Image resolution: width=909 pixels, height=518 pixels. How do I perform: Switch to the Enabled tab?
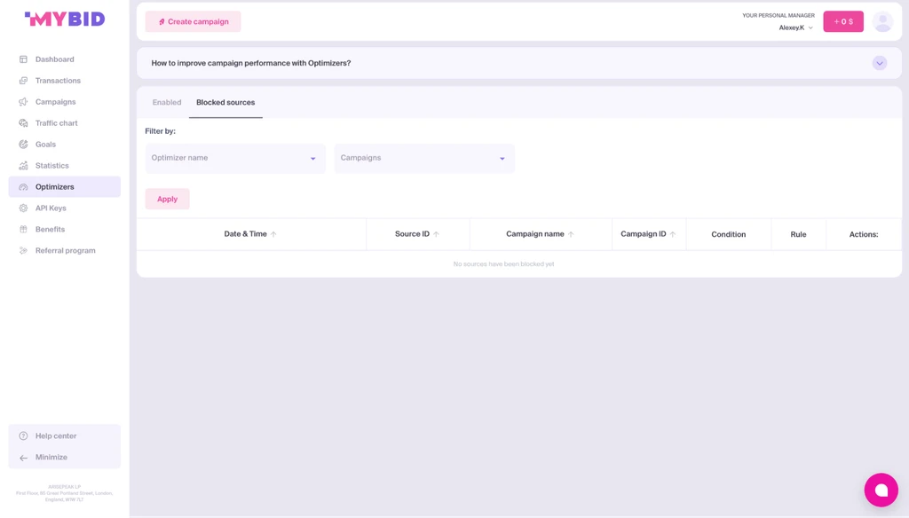coord(167,103)
